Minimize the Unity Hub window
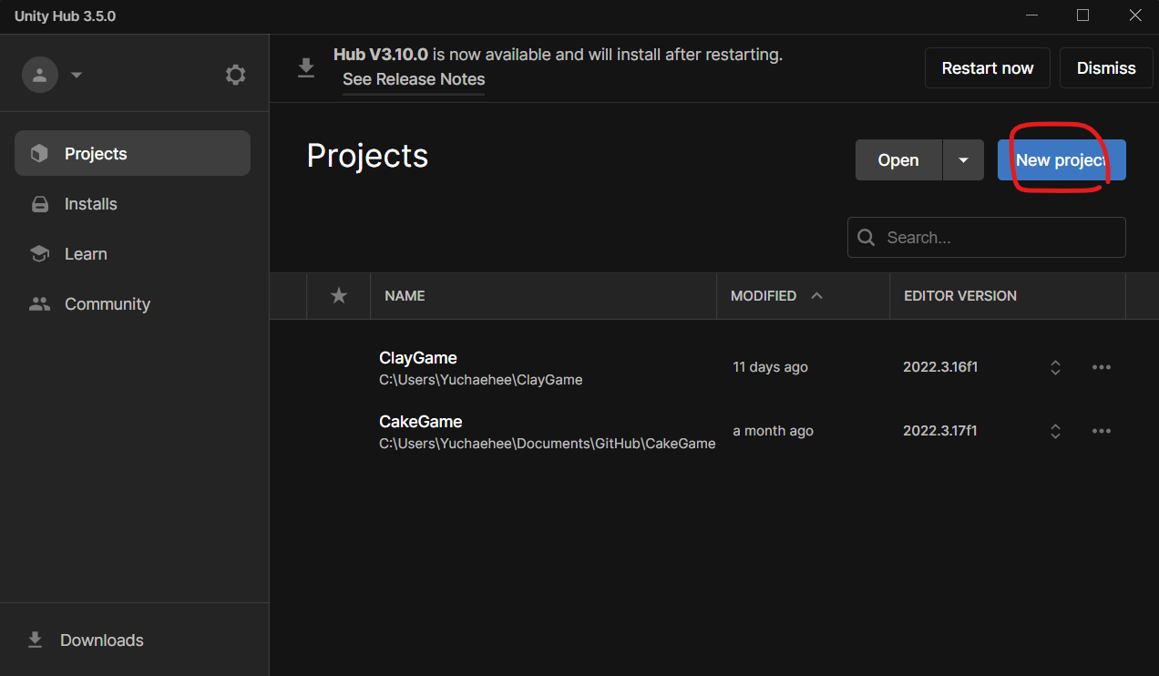The width and height of the screenshot is (1159, 676). 1031,15
